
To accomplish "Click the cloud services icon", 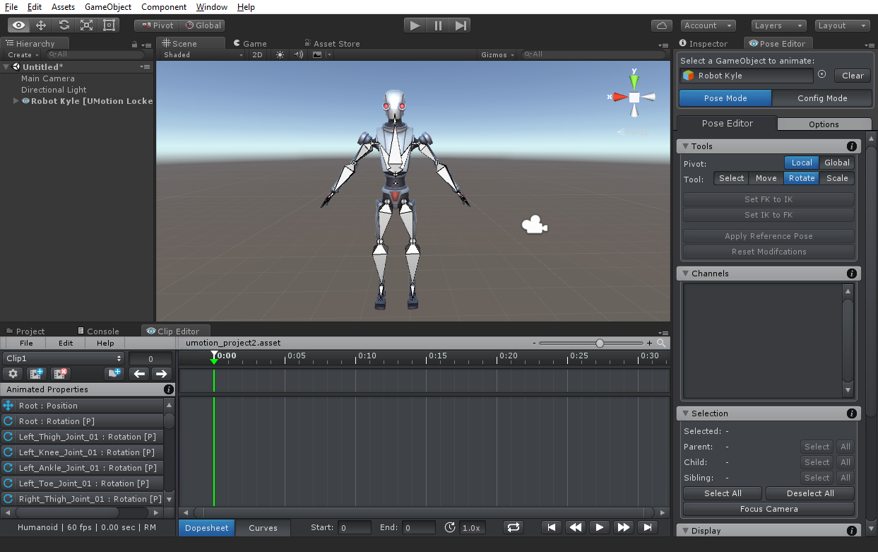I will (x=662, y=25).
